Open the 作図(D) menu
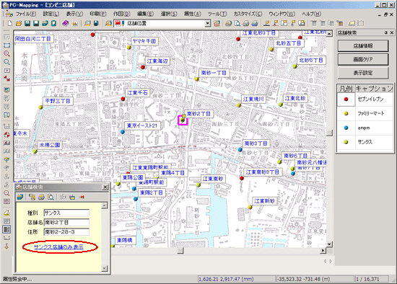 click(121, 14)
